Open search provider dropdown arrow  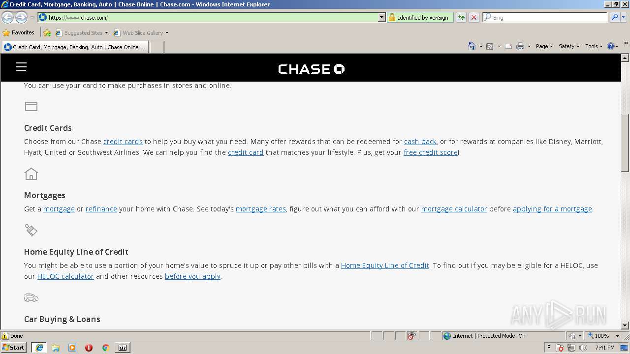click(624, 18)
